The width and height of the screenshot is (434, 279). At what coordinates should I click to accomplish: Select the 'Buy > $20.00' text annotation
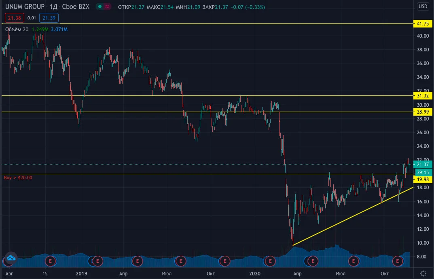18,178
